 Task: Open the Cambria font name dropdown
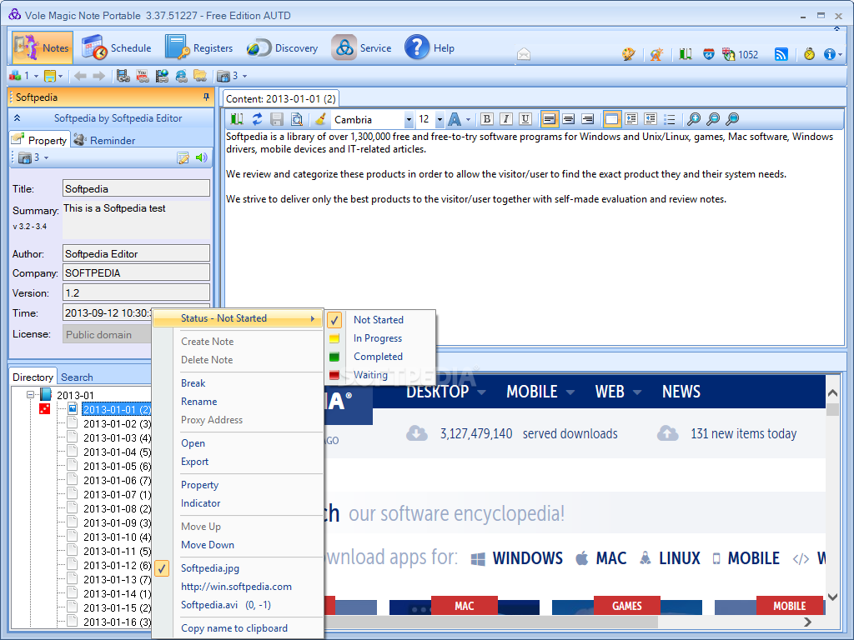point(409,120)
